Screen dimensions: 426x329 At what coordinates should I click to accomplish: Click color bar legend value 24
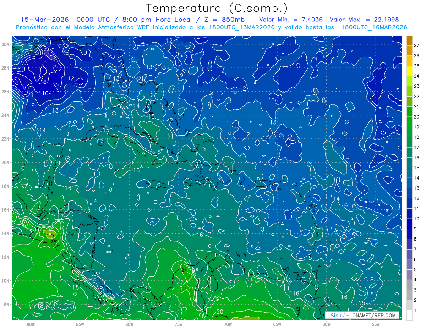tap(417, 76)
